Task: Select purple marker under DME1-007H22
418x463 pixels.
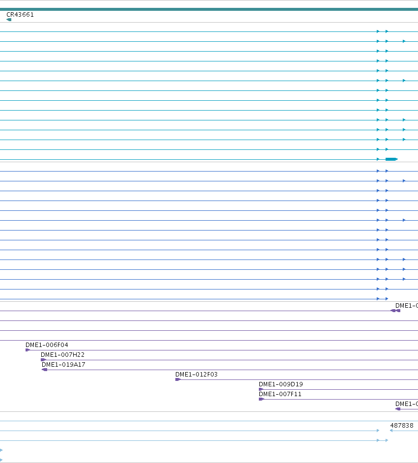Action: click(43, 360)
